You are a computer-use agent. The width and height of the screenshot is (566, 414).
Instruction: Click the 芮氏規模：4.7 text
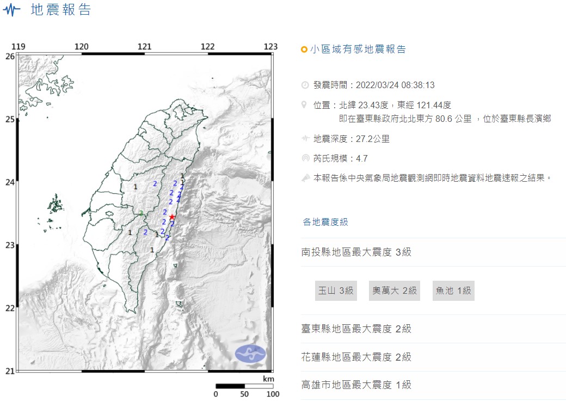340,158
